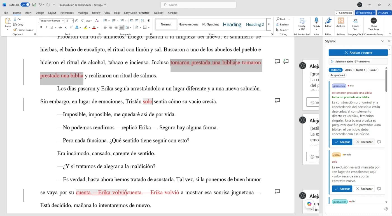Activate the Format Painter brush
Viewport: 392px width, 216px height.
(15, 30)
